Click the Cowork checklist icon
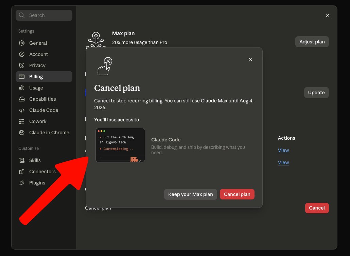Viewport: 350px width, 256px height. [x=22, y=121]
